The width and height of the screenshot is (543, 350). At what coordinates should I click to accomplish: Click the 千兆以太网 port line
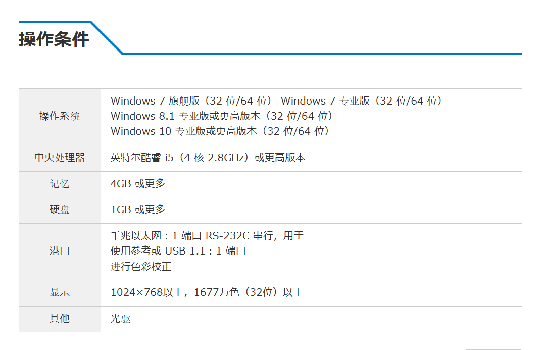coord(207,236)
